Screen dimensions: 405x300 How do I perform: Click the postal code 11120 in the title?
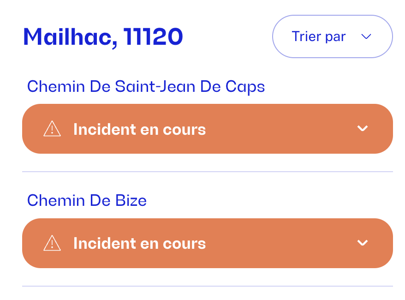153,37
